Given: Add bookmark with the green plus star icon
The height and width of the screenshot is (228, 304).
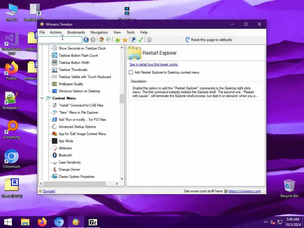Looking at the screenshot, I should 118,40.
